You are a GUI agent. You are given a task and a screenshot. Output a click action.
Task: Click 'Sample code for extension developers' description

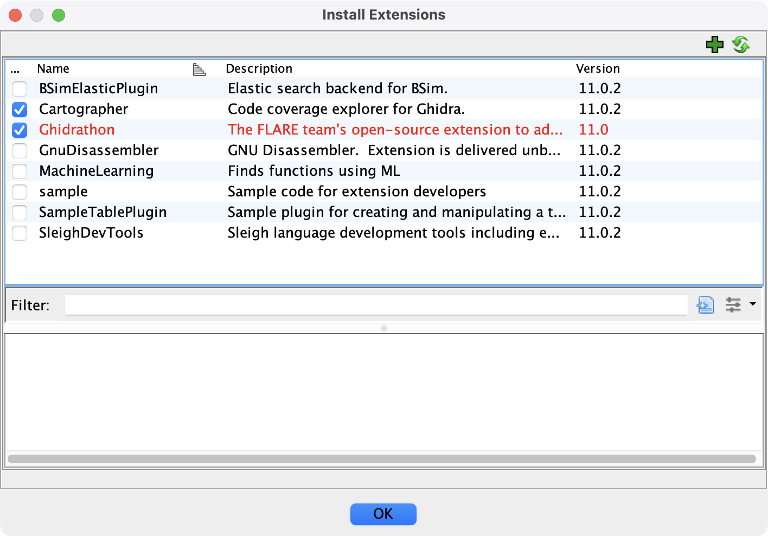[357, 192]
